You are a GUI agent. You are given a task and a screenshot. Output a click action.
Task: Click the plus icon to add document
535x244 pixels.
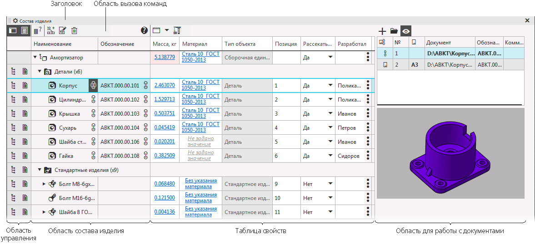tap(382, 31)
